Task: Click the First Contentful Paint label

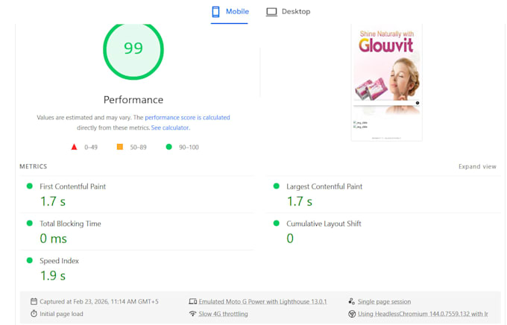Action: click(x=73, y=186)
